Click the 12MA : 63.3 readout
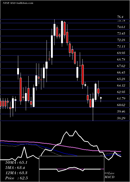This screenshot has width=130, height=182. [16, 173]
